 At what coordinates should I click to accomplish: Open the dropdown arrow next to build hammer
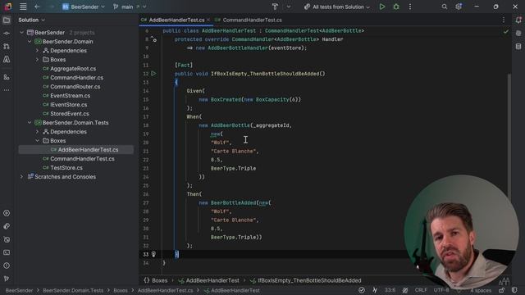(288, 7)
